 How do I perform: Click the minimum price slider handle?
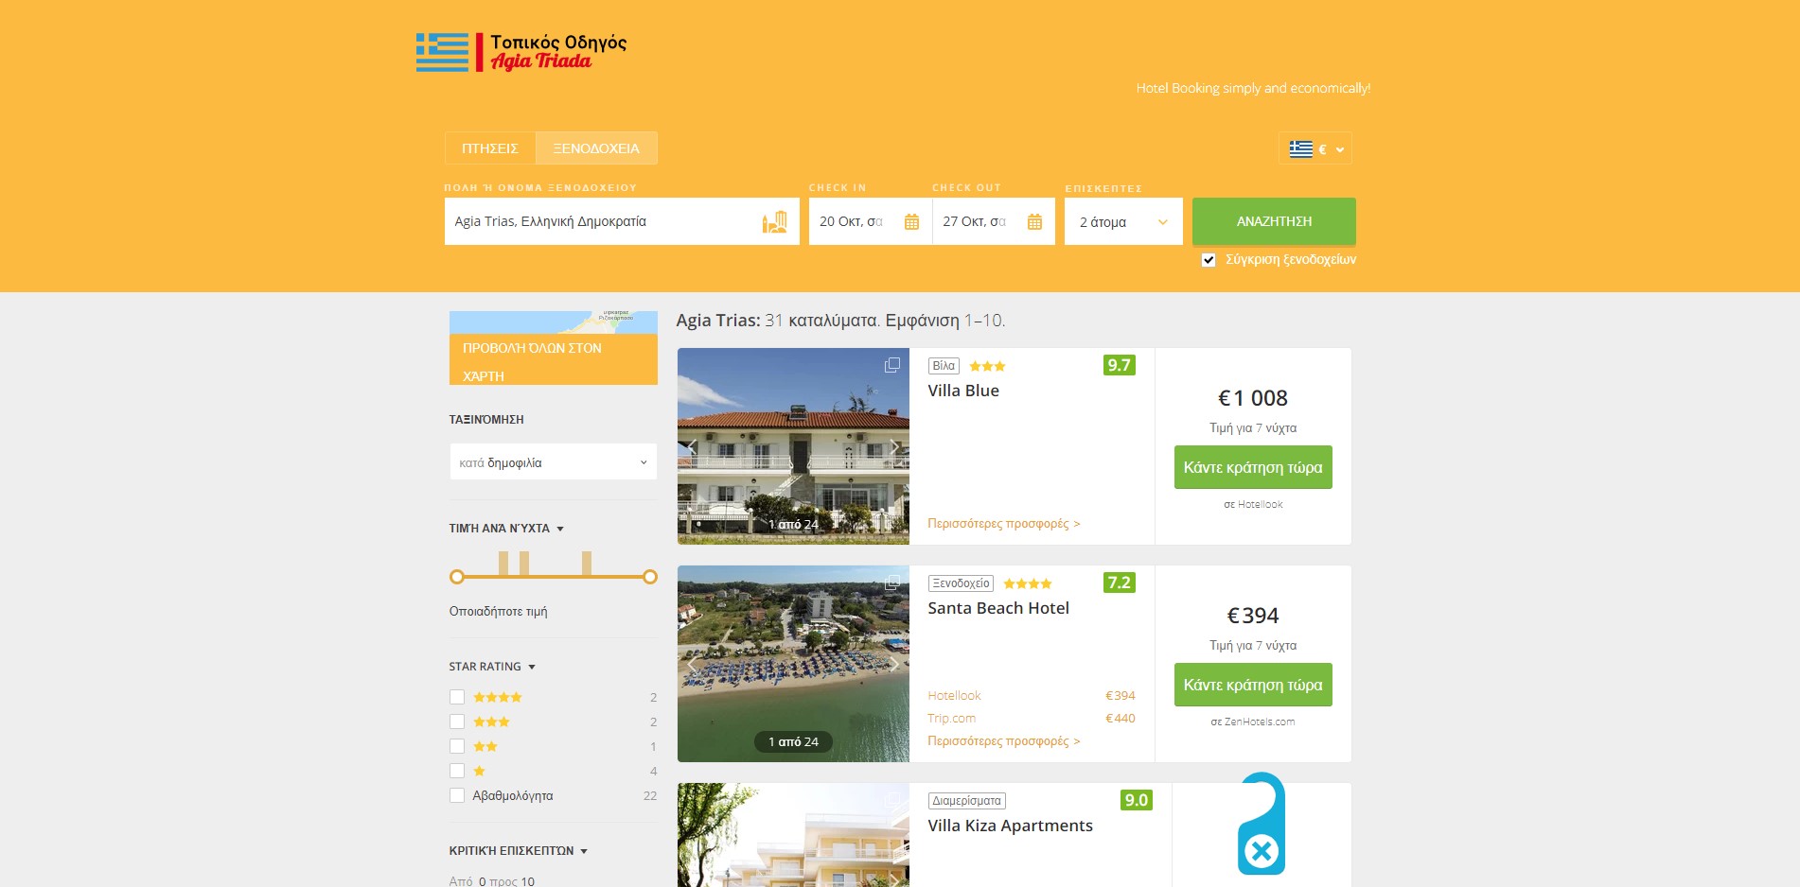(x=457, y=577)
